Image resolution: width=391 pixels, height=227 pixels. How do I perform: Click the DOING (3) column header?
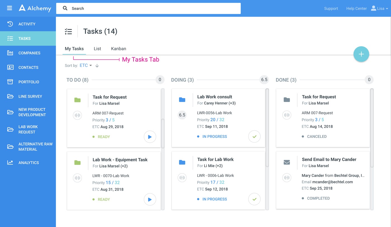(x=182, y=80)
